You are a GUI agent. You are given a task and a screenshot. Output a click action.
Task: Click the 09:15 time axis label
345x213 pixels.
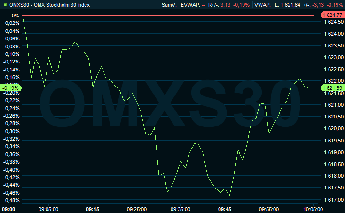[93, 209]
